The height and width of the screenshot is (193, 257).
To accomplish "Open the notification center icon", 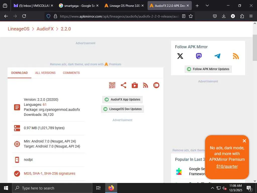I will [249, 188].
